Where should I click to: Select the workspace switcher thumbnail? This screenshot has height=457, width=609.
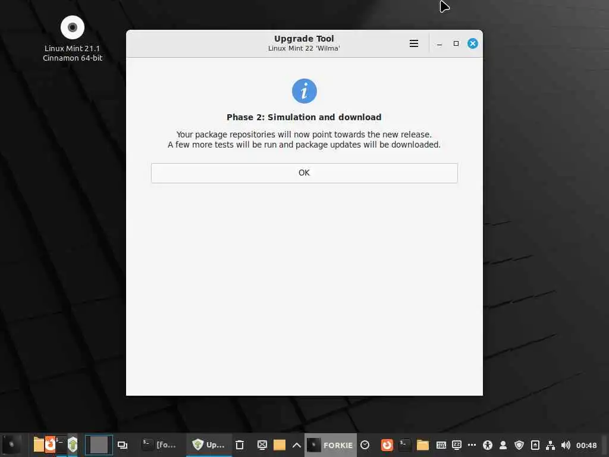[99, 445]
